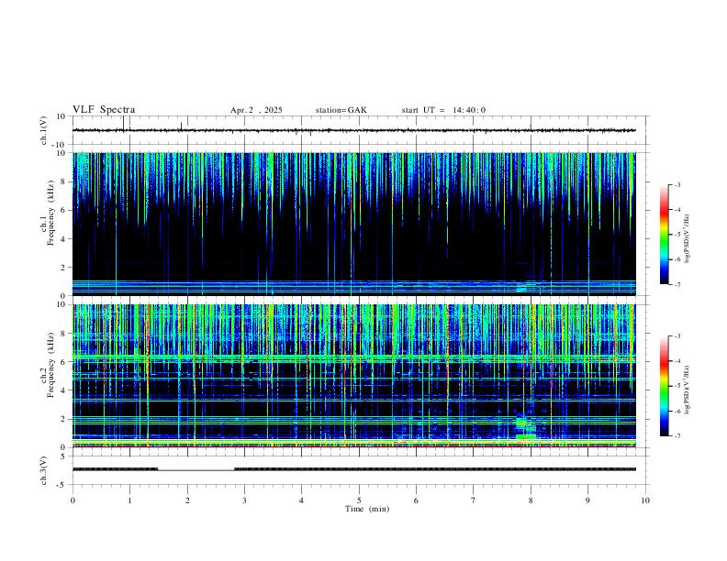Screen dimensions: 727x561
Task: Click the ch.1 color scale '-3' label
Action: click(677, 184)
